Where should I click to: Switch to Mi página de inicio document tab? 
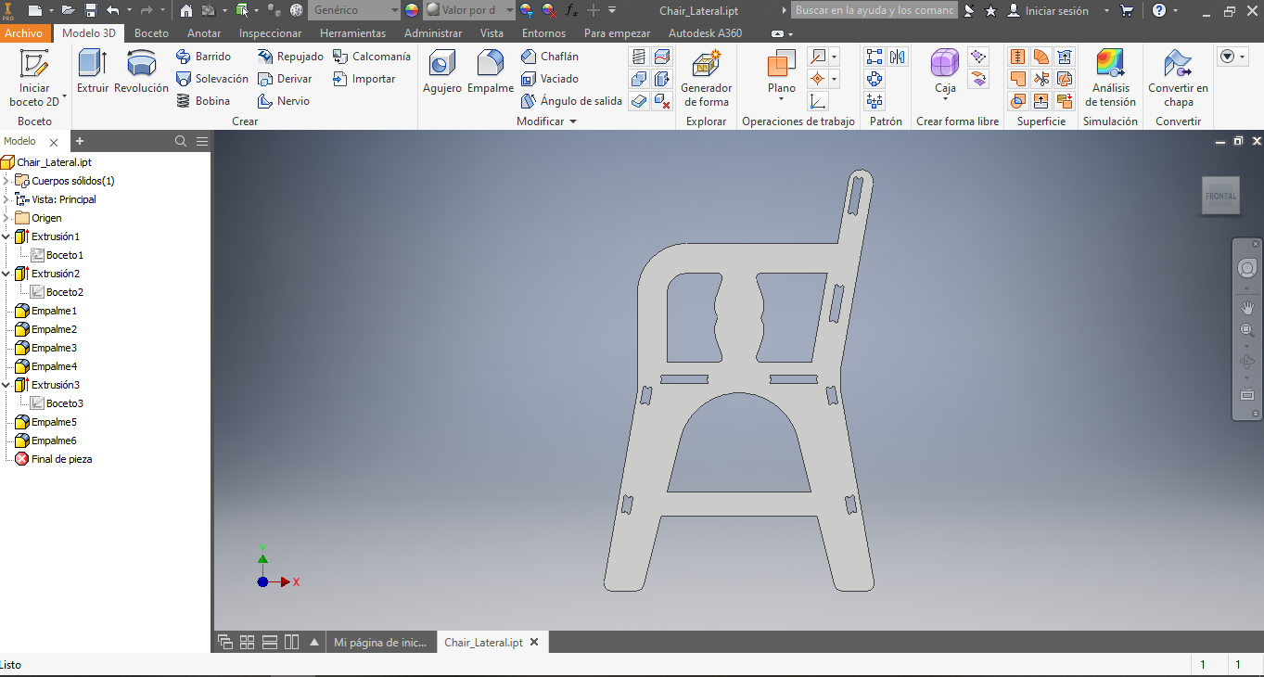tap(380, 643)
